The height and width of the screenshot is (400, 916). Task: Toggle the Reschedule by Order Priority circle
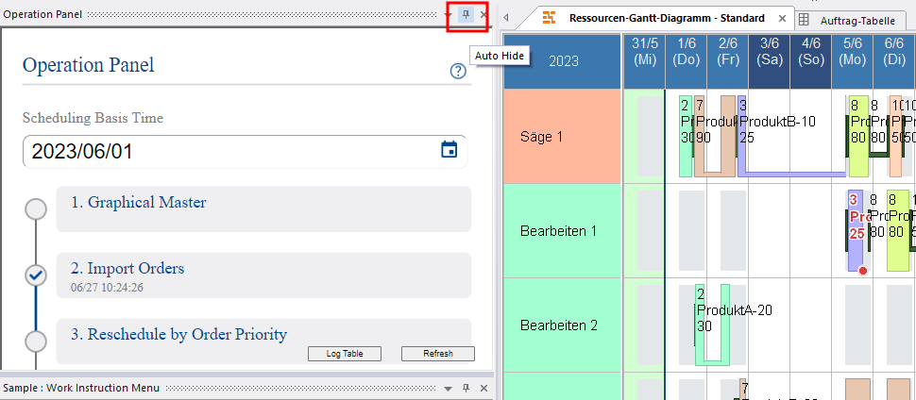[36, 341]
